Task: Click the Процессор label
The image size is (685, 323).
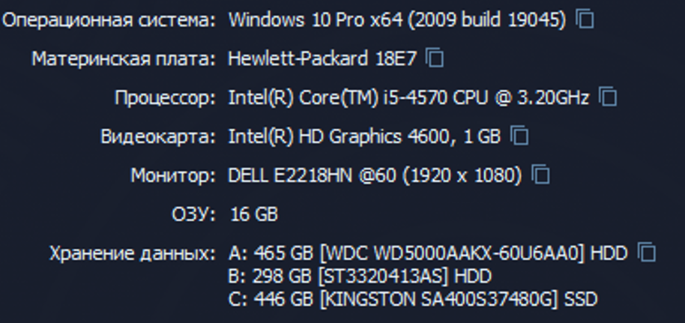Action: coord(165,99)
